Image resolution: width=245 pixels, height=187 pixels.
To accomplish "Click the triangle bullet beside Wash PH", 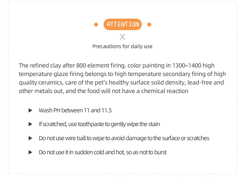I will coord(30,110).
